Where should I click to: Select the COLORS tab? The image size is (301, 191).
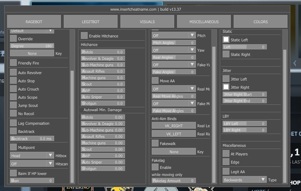(x=260, y=22)
